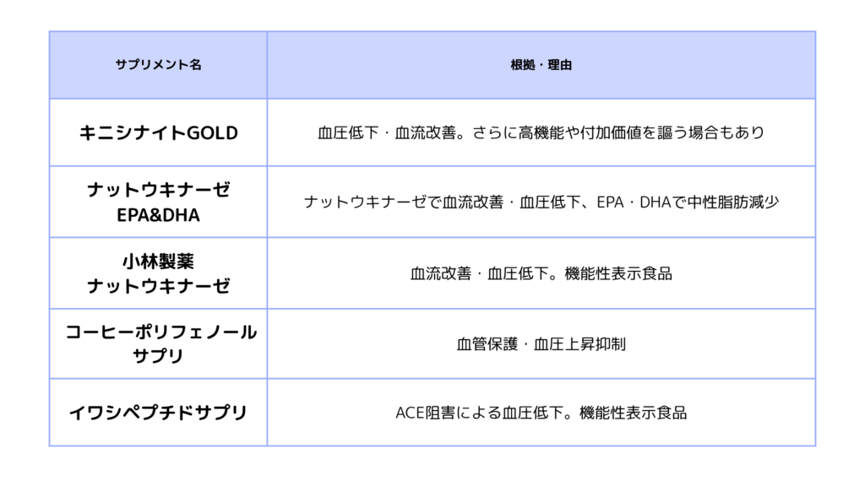Click the word ACE in the last row

(409, 413)
